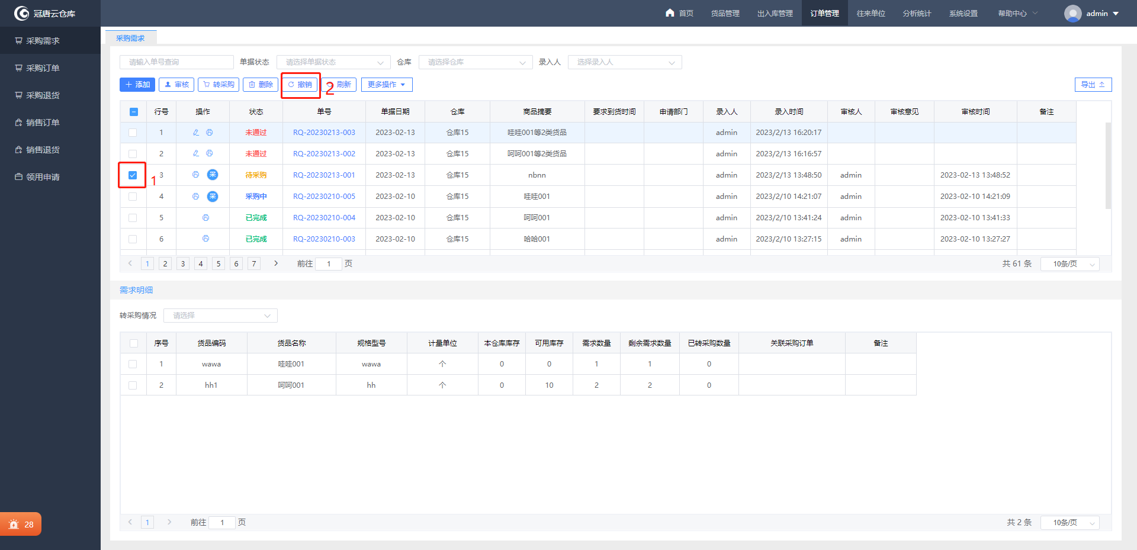This screenshot has width=1137, height=550.
Task: Check the detail checkbox for 呵呵001
Action: (133, 385)
